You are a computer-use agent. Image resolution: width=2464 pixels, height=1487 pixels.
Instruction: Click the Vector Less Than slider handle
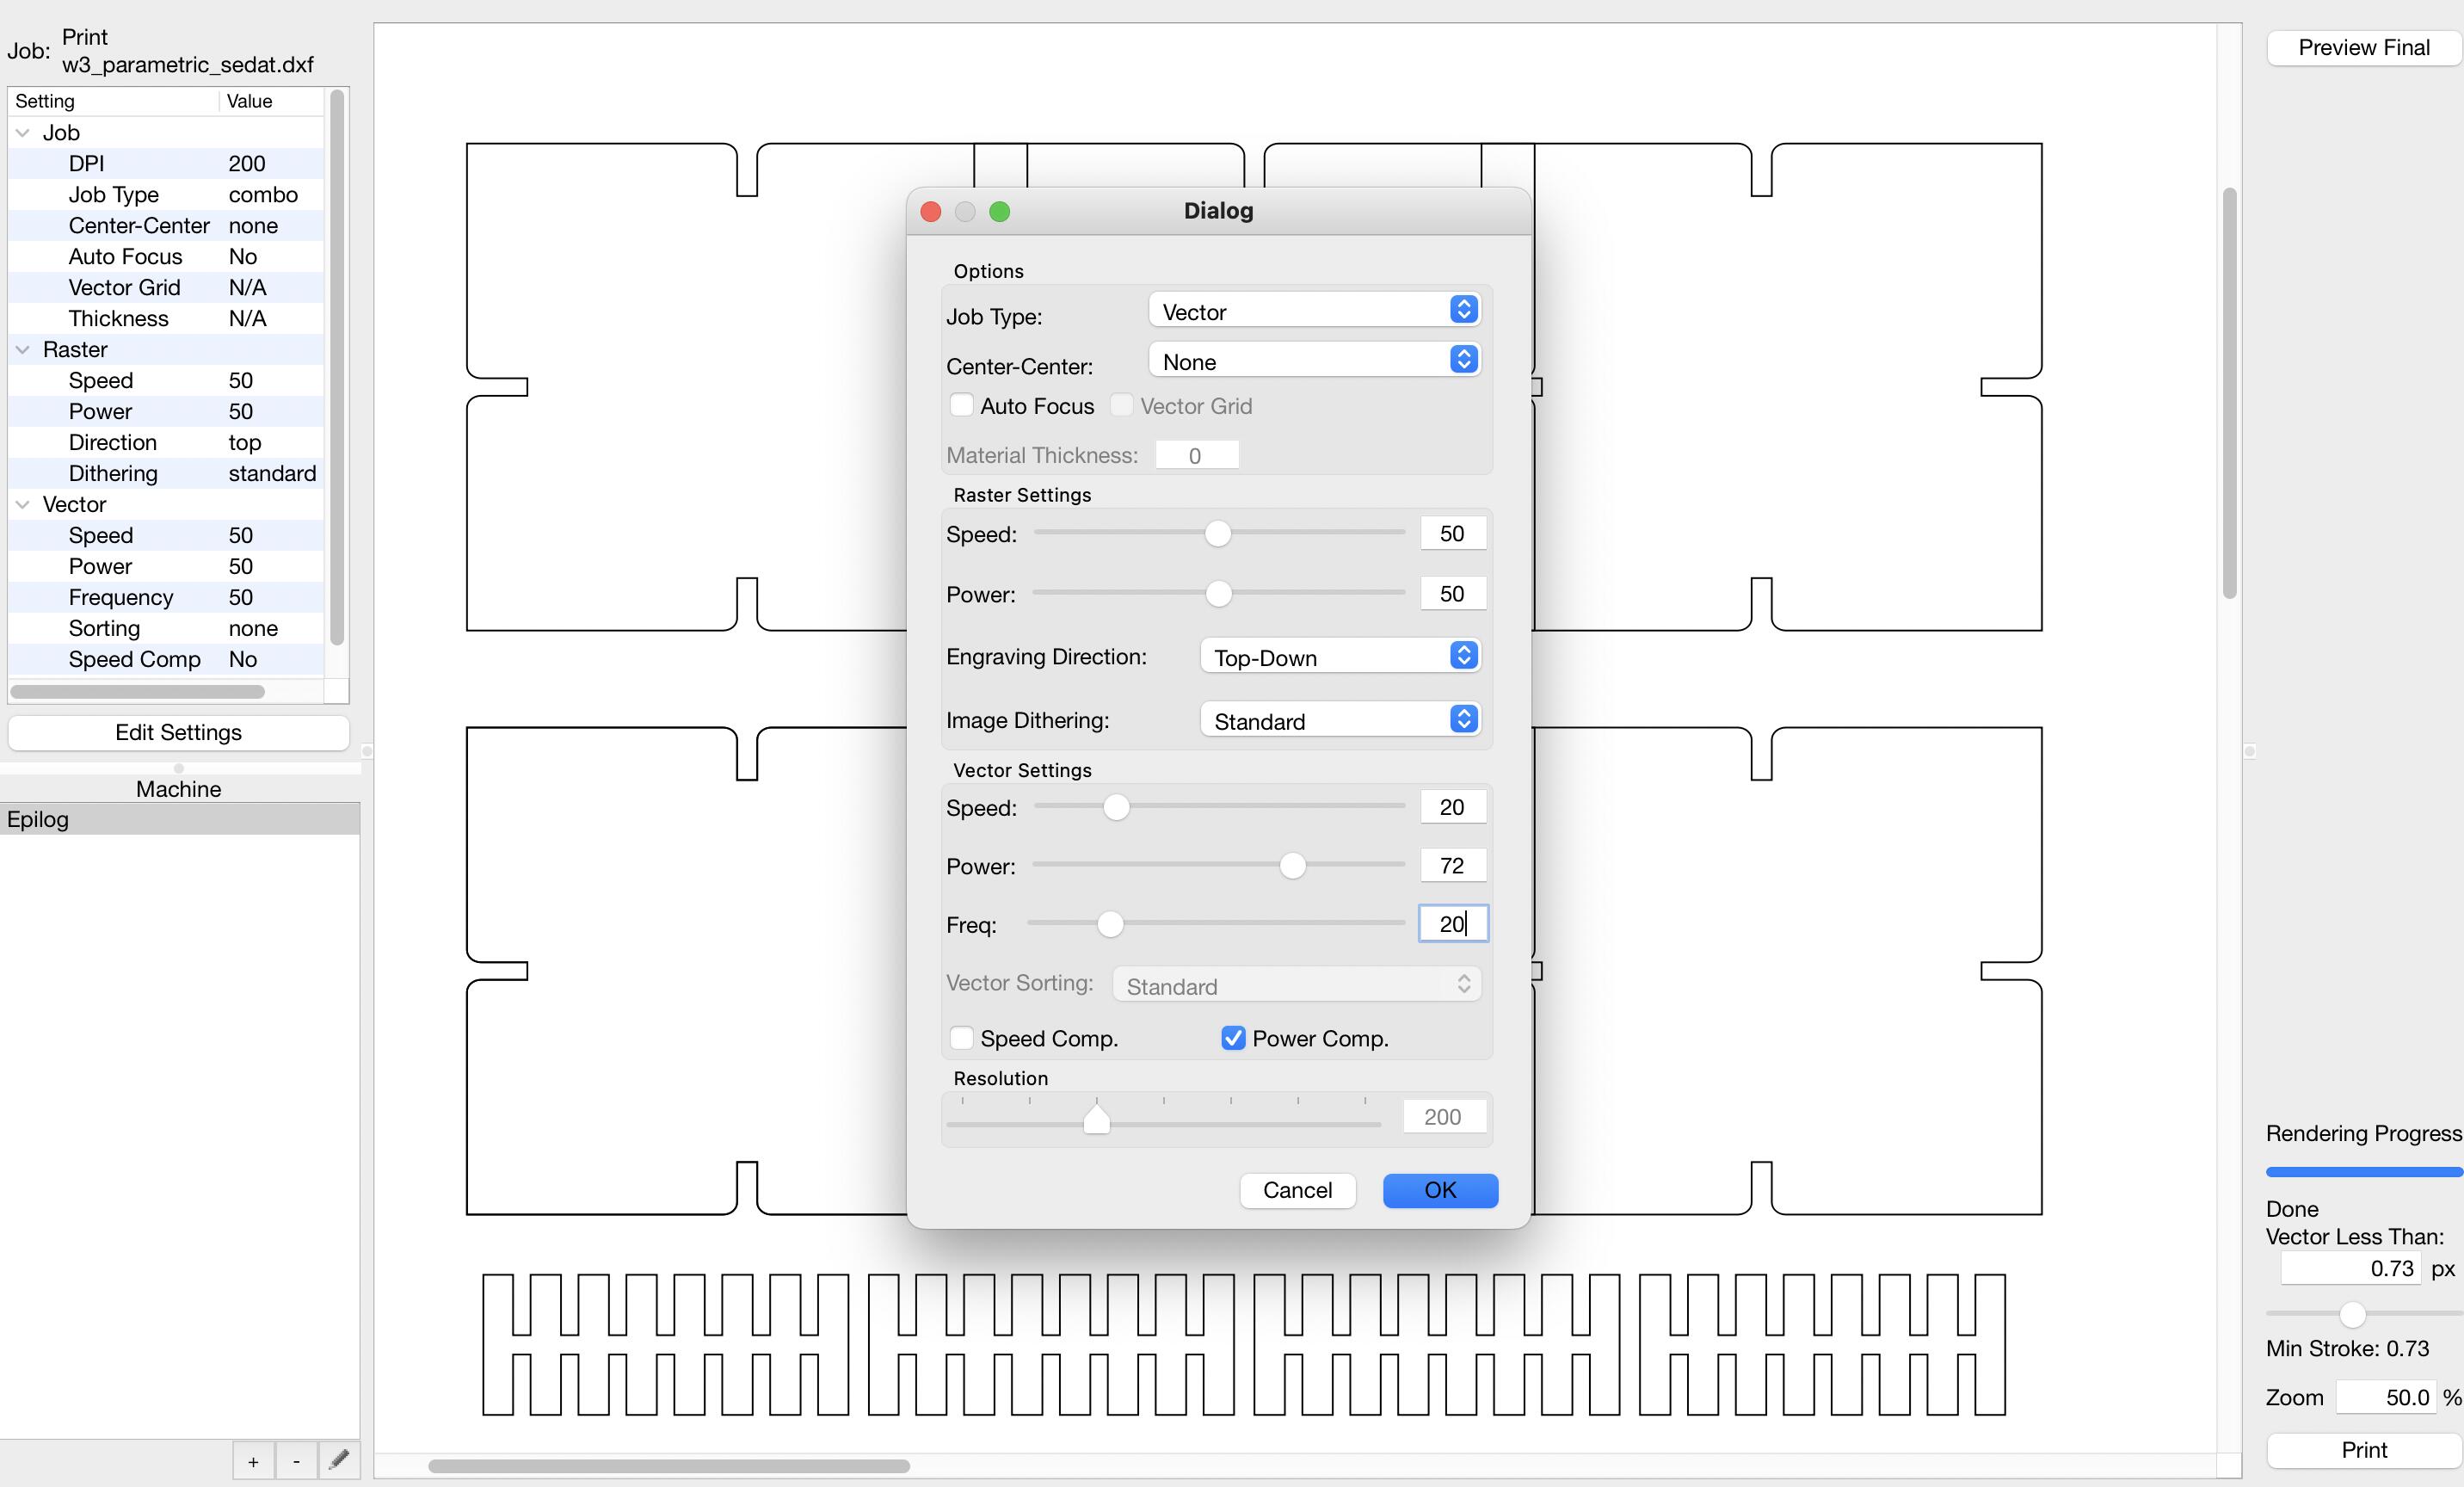(2352, 1314)
